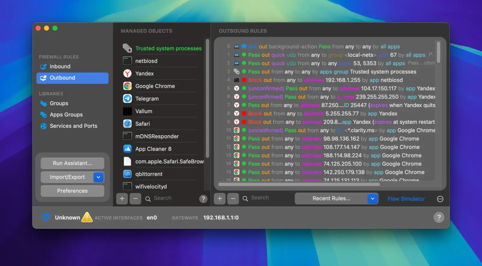The height and width of the screenshot is (266, 482).
Task: Click the Yandex browser icon in list
Action: coord(127,73)
